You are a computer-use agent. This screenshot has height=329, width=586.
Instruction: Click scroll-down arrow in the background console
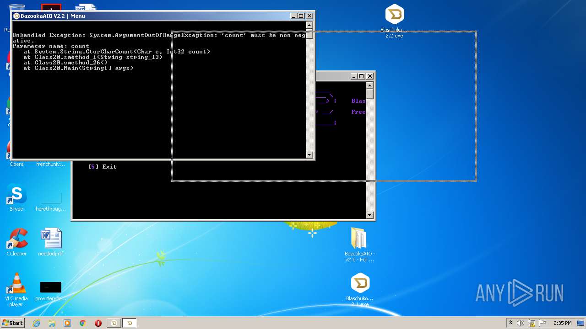[370, 215]
